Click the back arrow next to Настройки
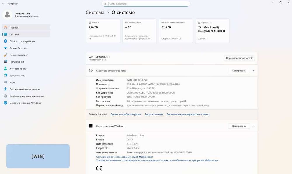The height and width of the screenshot is (174, 292). (x=3, y=4)
